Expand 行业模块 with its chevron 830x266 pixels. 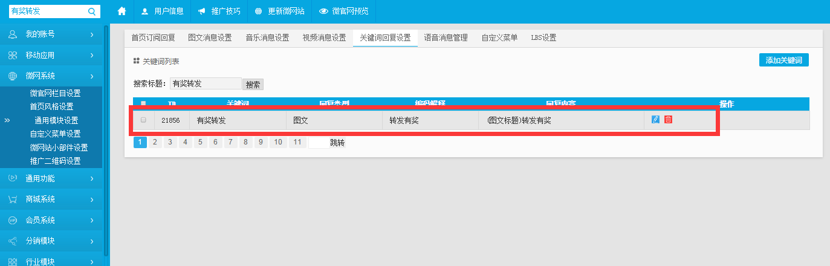(x=92, y=261)
